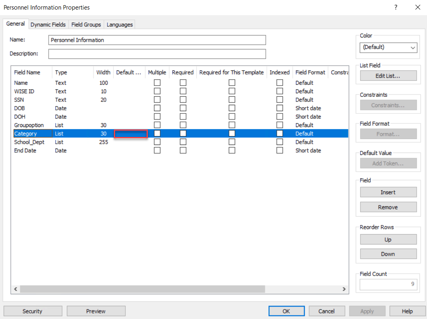This screenshot has height=319, width=427.
Task: Toggle Indexed checkbox for WISE ID
Action: [x=280, y=91]
